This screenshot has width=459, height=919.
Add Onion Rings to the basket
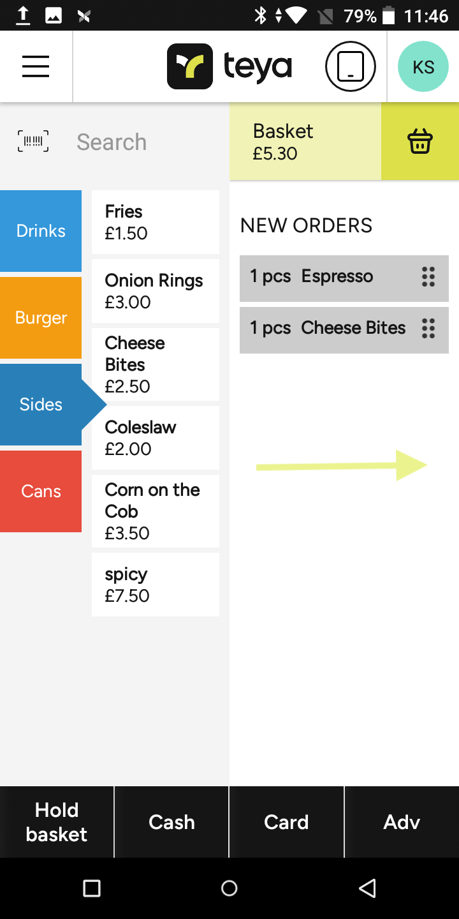coord(156,291)
